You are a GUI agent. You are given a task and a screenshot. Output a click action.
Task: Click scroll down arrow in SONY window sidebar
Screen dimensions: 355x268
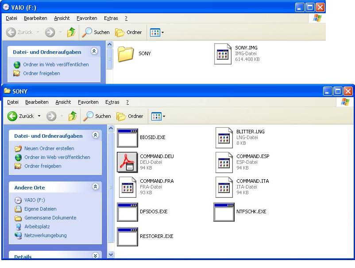tap(111, 254)
